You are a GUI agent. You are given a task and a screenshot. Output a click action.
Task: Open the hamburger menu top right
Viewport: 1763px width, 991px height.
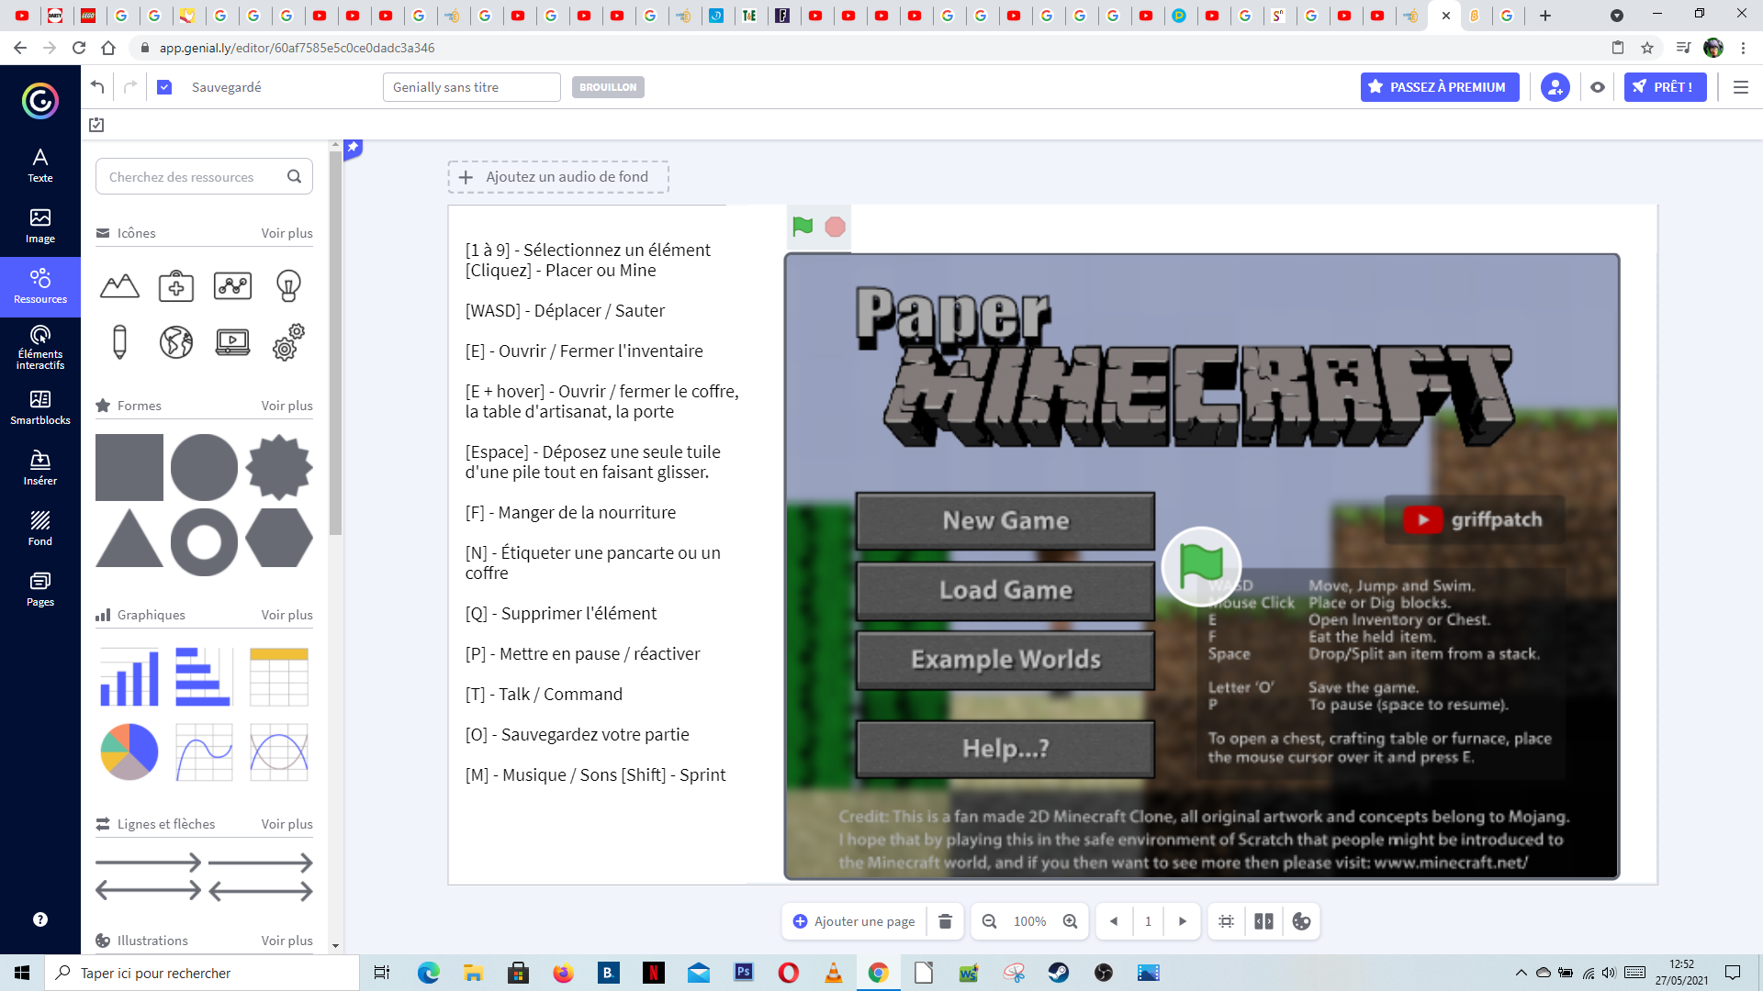1741,87
